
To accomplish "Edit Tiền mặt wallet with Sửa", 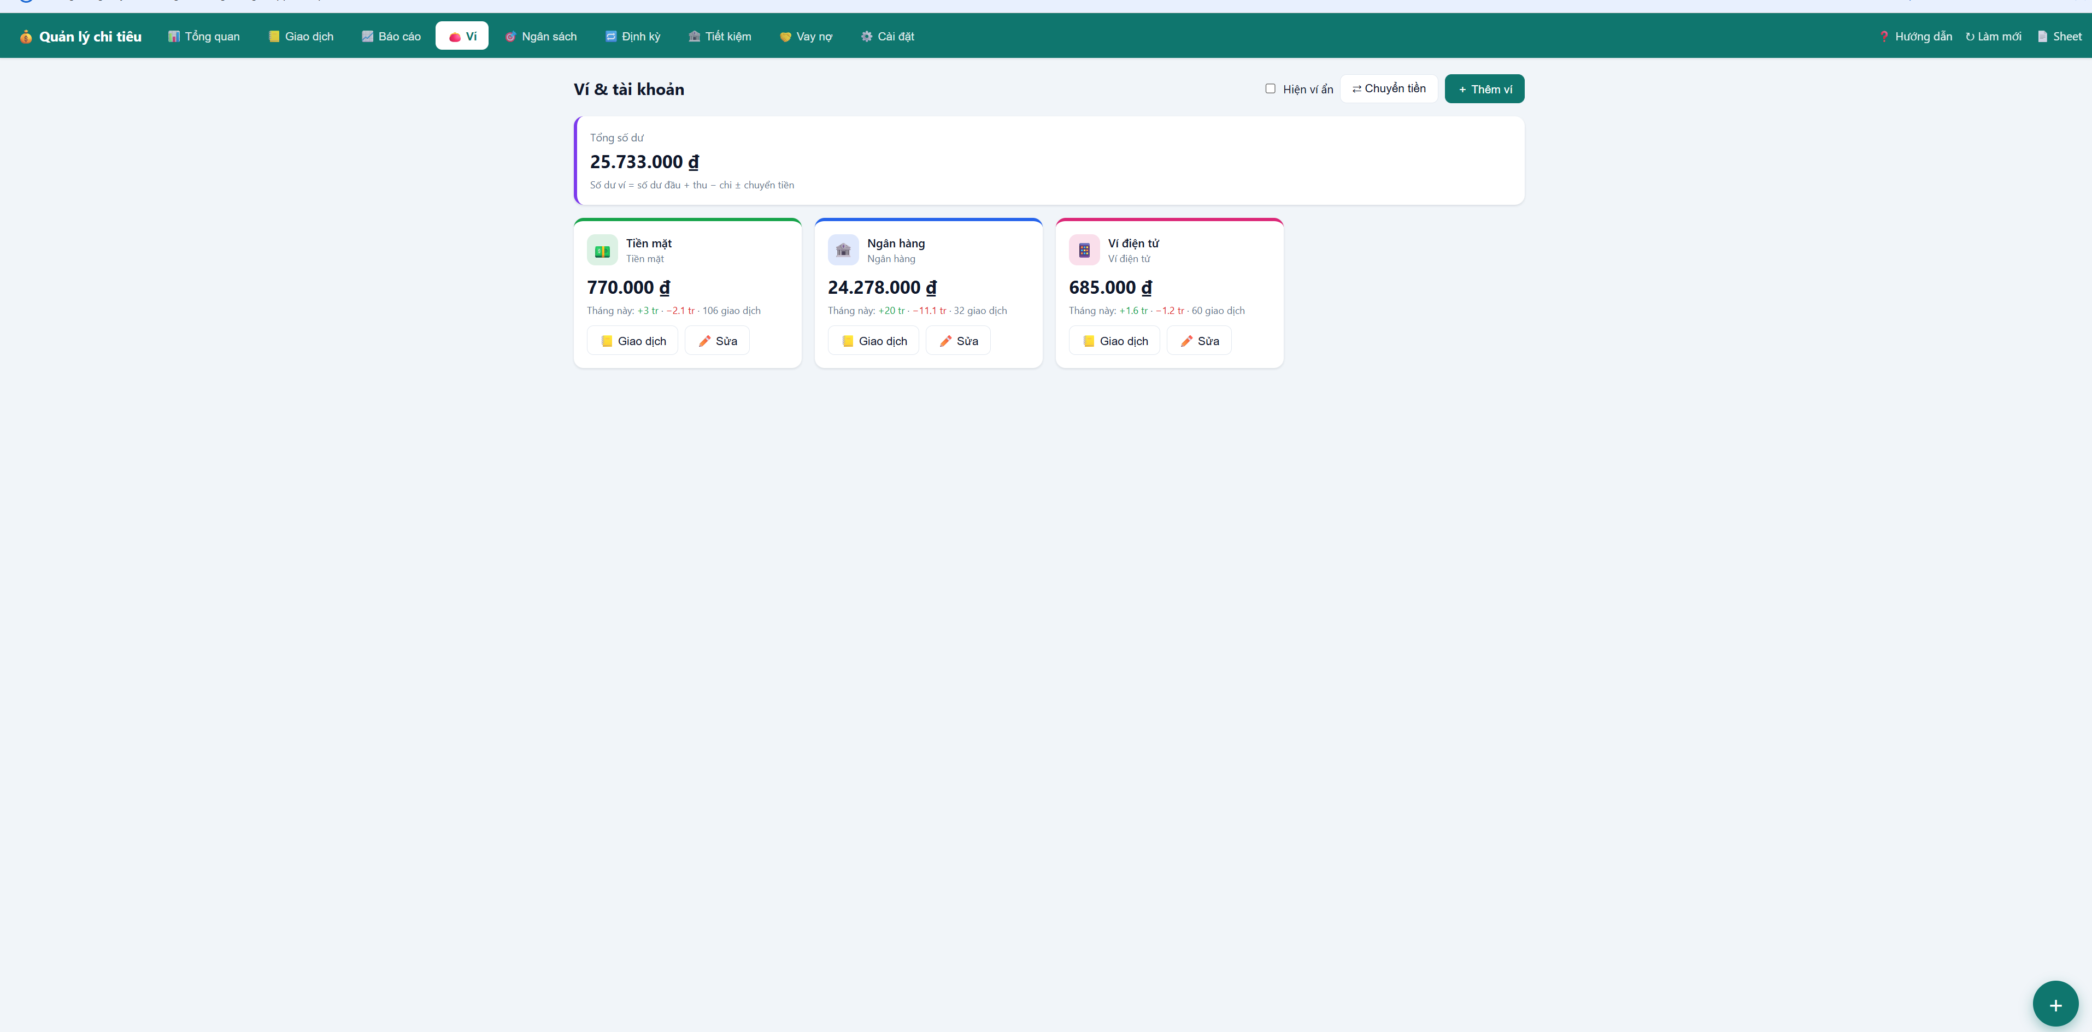I will point(717,341).
